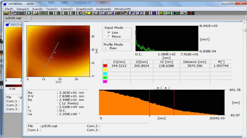Click the window layout icon numbered 3
This screenshot has width=247, height=138.
[x=110, y=13]
